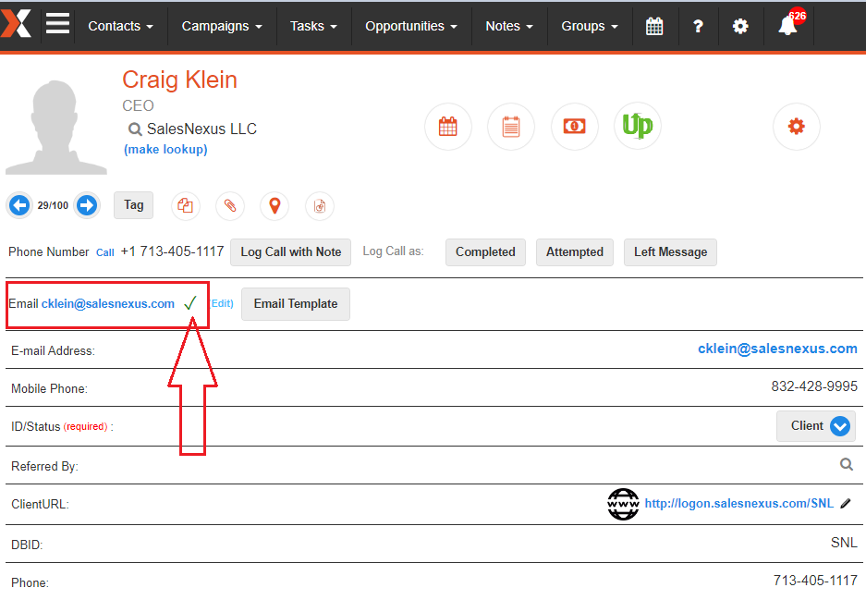Go to previous contact with left arrow
866x600 pixels.
[x=19, y=205]
